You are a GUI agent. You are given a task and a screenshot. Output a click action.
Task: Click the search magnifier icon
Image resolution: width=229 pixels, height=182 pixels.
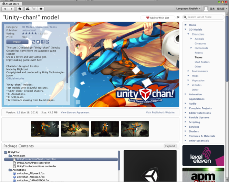tap(185, 17)
